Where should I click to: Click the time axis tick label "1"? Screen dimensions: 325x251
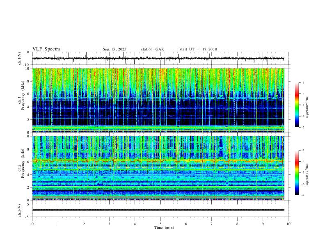coord(58,224)
